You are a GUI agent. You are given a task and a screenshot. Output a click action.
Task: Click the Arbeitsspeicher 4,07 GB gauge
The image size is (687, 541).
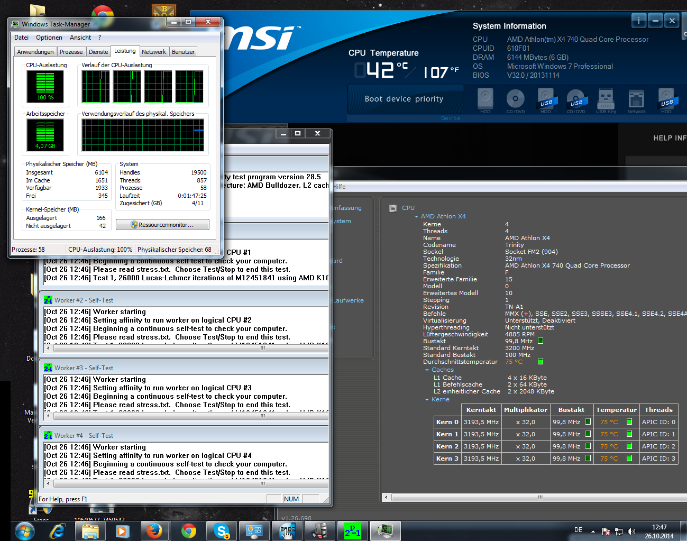pos(45,135)
